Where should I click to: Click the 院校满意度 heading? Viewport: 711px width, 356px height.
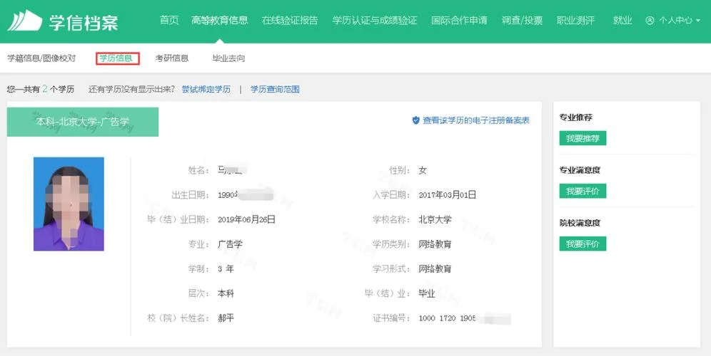[x=580, y=223]
